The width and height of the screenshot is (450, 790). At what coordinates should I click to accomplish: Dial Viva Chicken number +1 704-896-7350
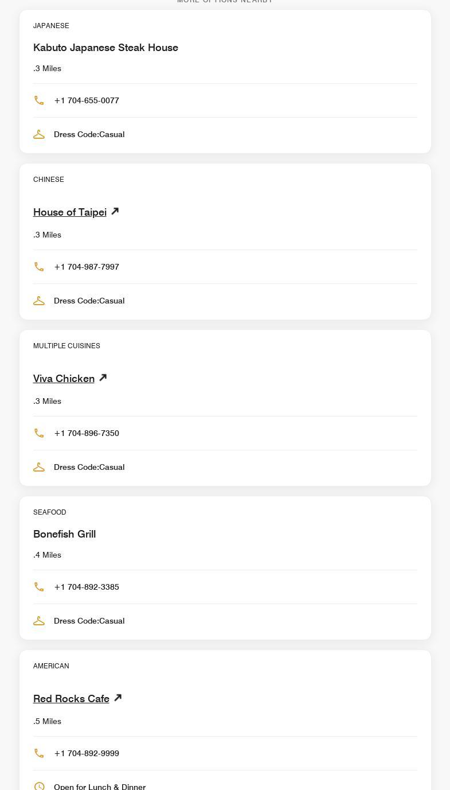coord(87,433)
